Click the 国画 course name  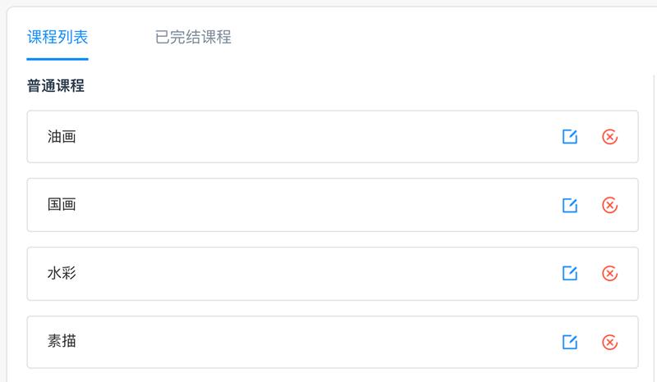62,205
